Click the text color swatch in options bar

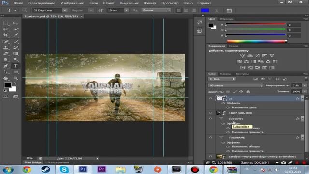coord(205,10)
